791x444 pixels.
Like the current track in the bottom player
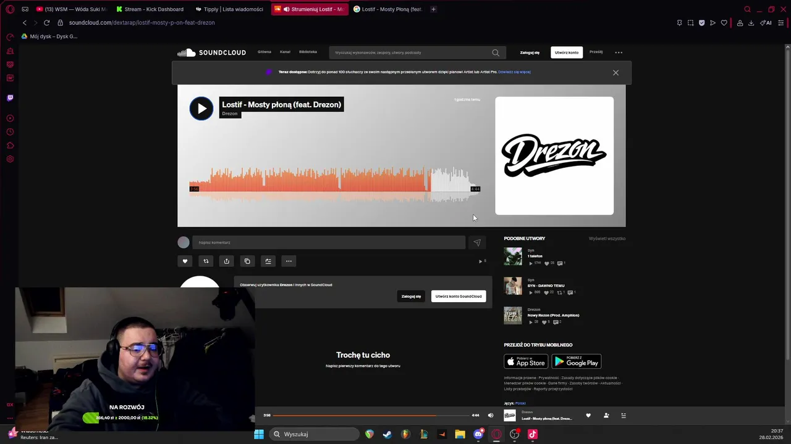(588, 416)
